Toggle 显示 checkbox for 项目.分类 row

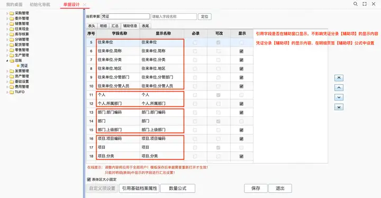pyautogui.click(x=241, y=156)
